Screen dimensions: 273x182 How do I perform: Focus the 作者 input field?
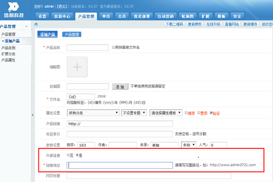123,145
